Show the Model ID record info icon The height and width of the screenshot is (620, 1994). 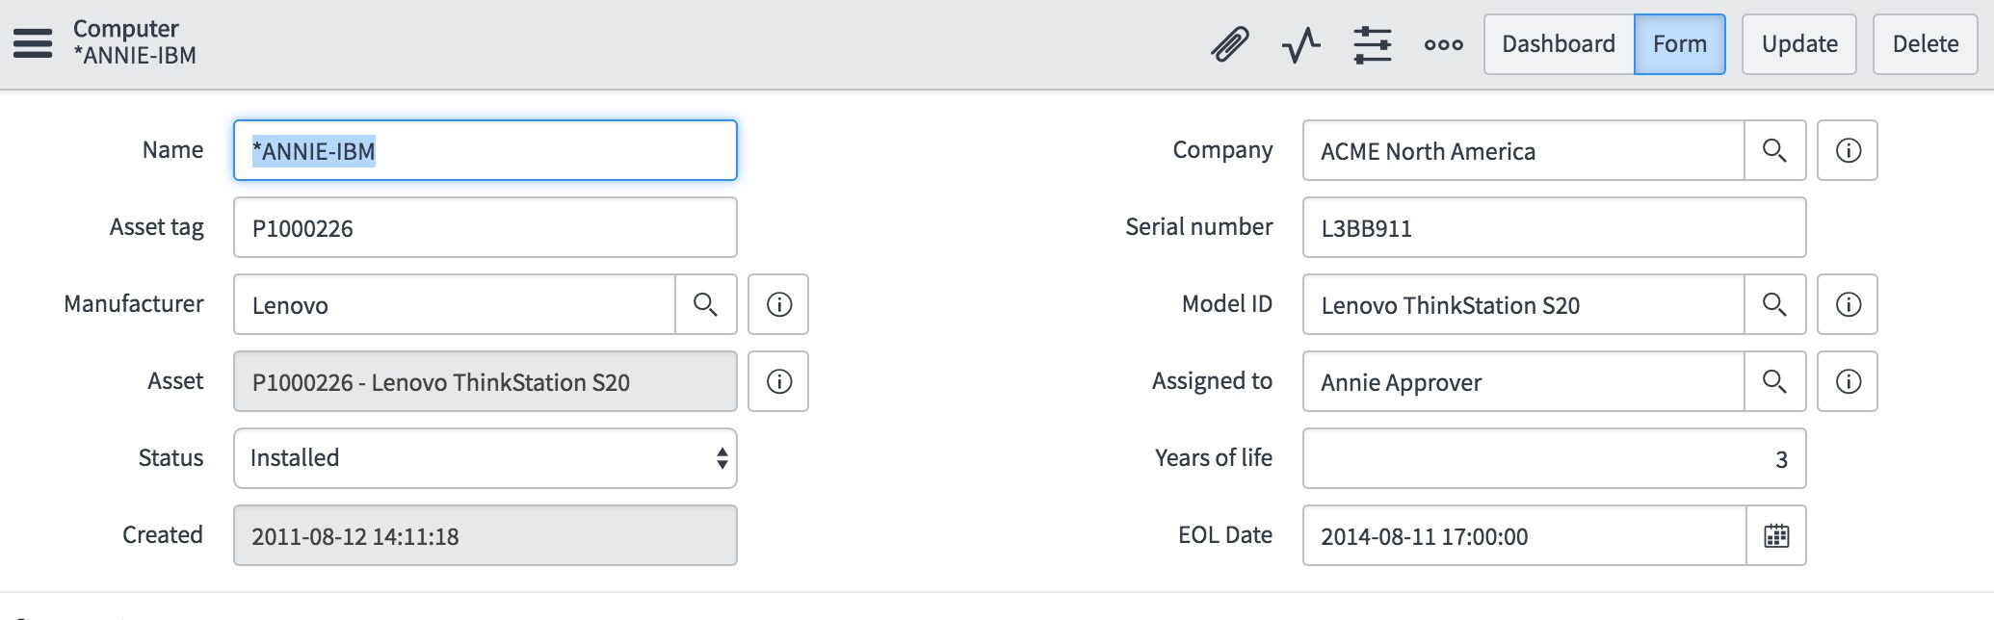(x=1848, y=304)
